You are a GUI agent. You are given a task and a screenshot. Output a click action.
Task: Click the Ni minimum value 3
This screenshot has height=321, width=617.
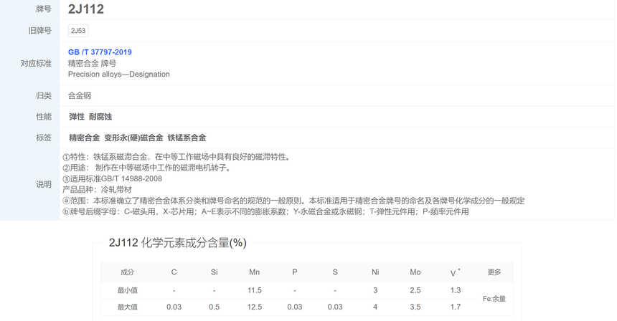click(375, 290)
